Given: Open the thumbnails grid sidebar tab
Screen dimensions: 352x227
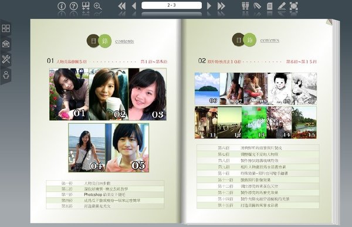Looking at the screenshot, I should coord(6,28).
